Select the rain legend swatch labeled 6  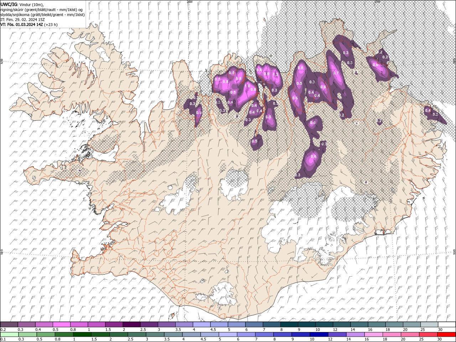tap(246, 335)
